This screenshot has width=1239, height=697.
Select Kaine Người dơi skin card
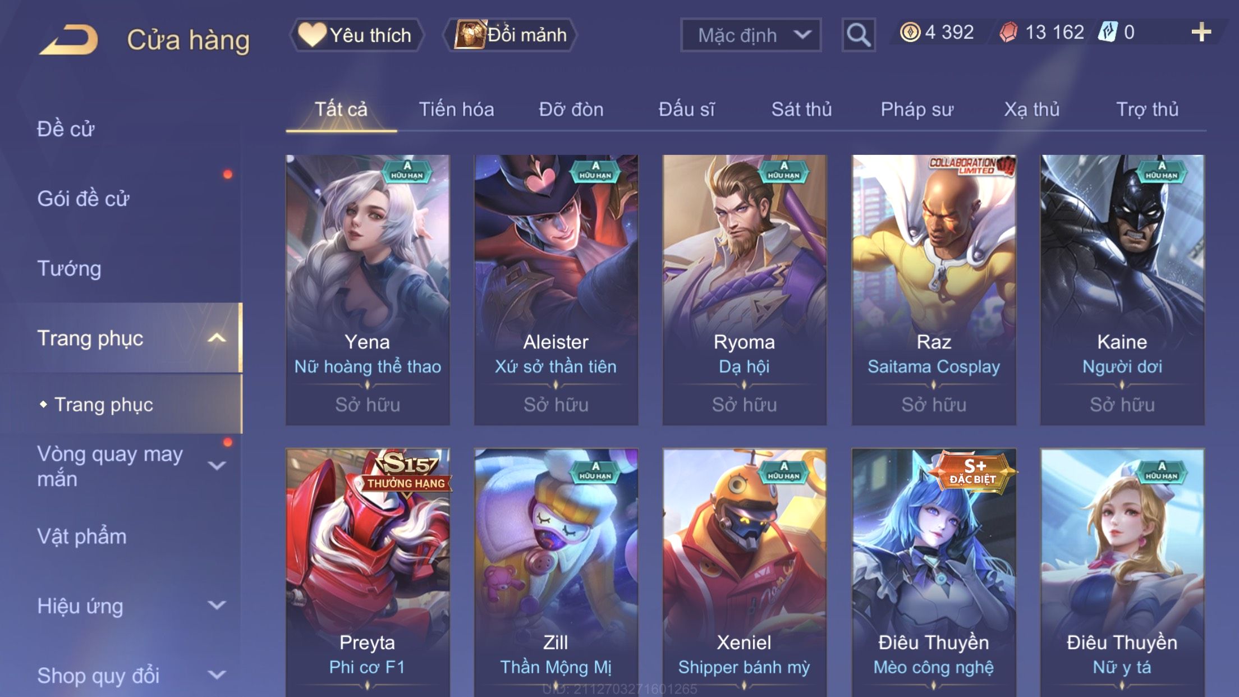click(1122, 290)
